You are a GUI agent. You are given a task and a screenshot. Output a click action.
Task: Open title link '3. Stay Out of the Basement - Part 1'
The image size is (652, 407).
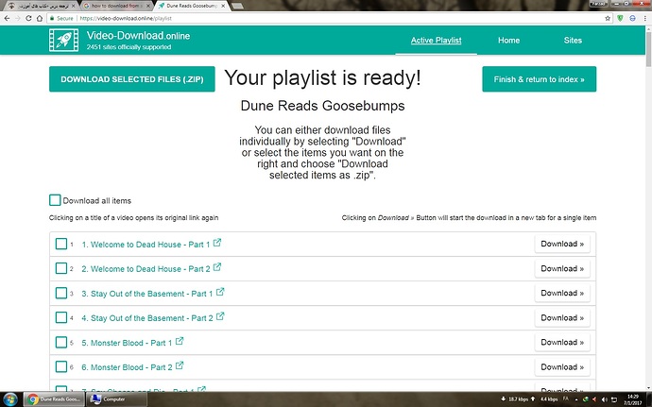[x=147, y=294]
